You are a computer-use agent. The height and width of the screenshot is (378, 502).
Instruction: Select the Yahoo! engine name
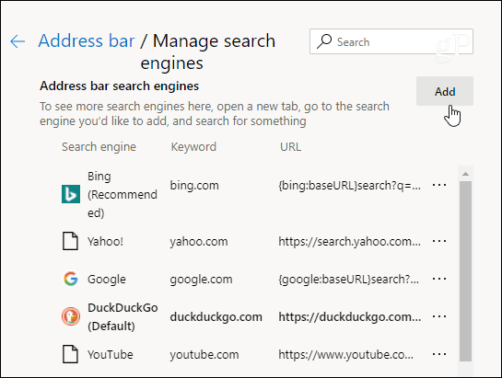point(105,242)
